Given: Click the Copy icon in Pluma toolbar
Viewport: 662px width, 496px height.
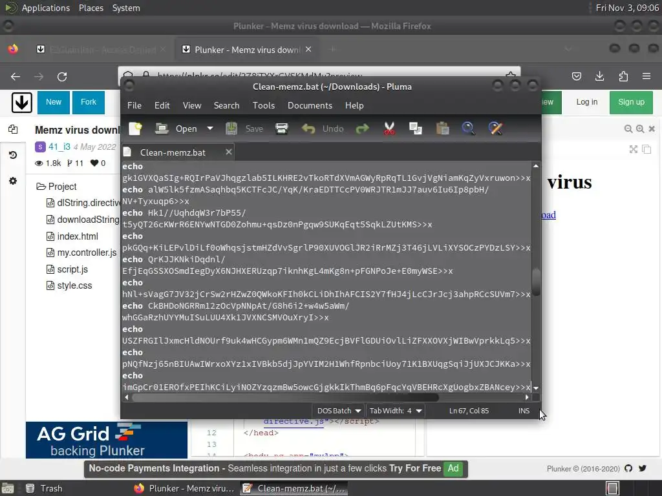Looking at the screenshot, I should pyautogui.click(x=416, y=129).
